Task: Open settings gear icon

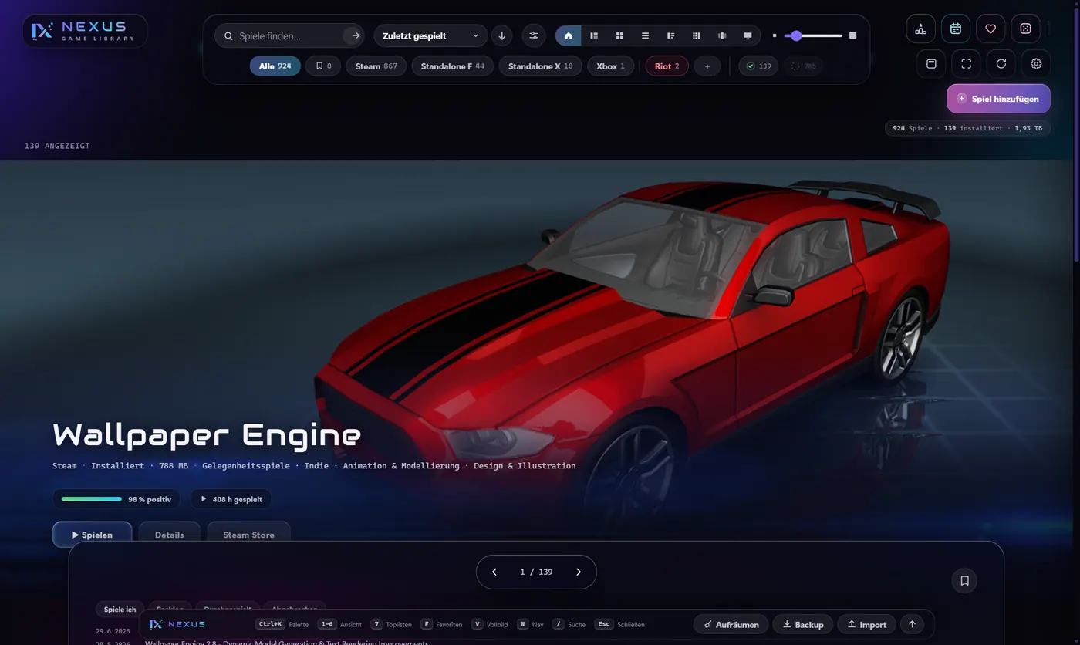Action: 1036,63
